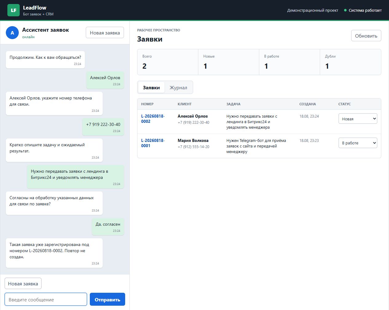Viewport: 389px width, 310px height.
Task: Click Демонстрационный проект label in header
Action: (312, 10)
